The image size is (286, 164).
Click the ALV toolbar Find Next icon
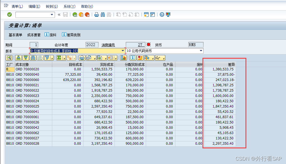coord(40,58)
